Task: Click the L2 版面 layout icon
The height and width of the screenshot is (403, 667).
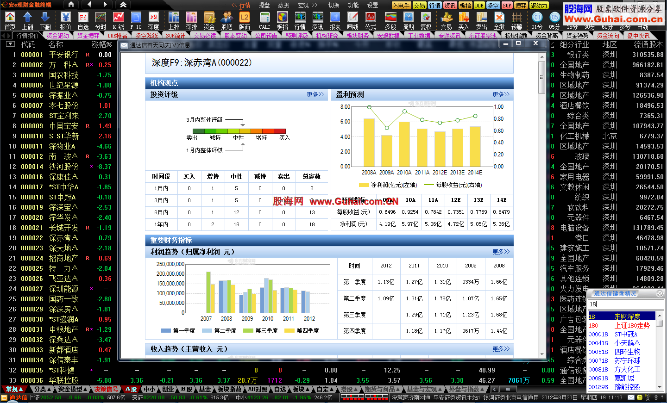Action: [x=244, y=20]
